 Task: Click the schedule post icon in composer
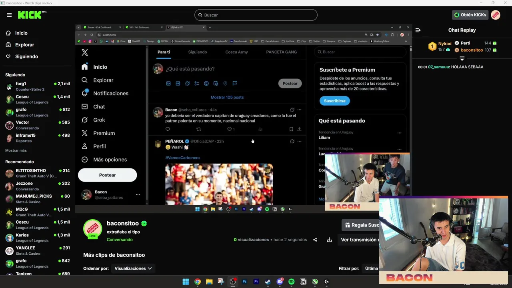point(216,84)
